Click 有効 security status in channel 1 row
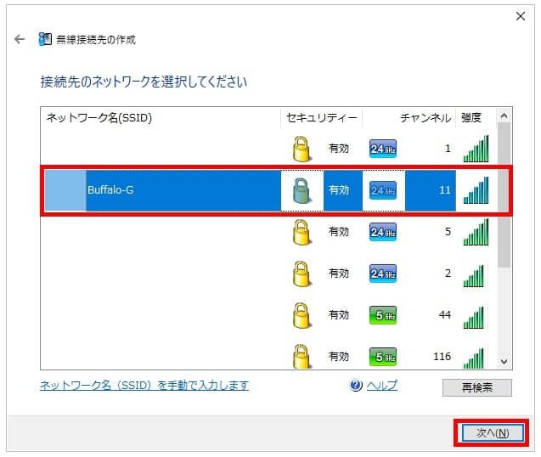541x457 pixels. 339,149
